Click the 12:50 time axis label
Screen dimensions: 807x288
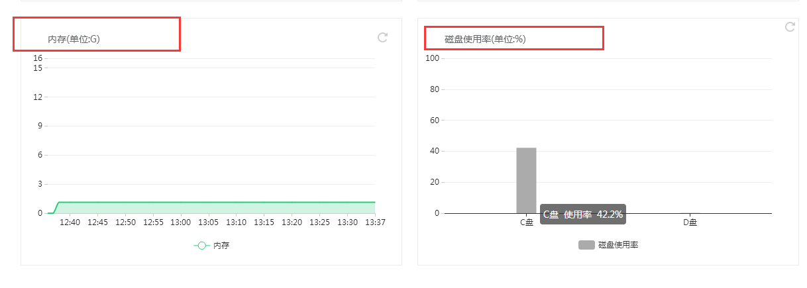[x=125, y=222]
